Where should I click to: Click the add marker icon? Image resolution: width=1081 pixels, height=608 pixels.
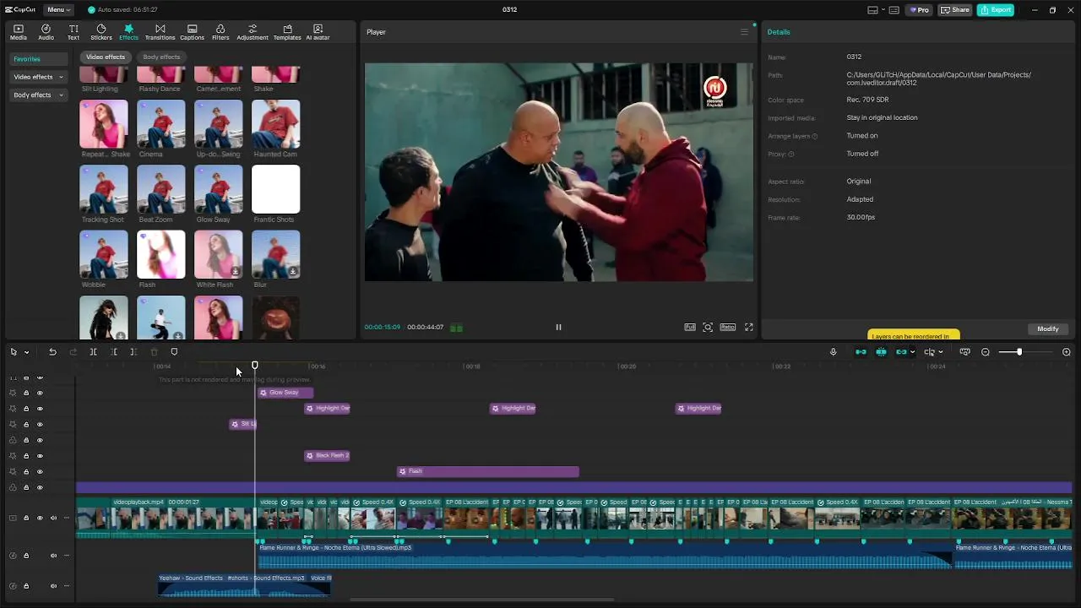point(174,352)
